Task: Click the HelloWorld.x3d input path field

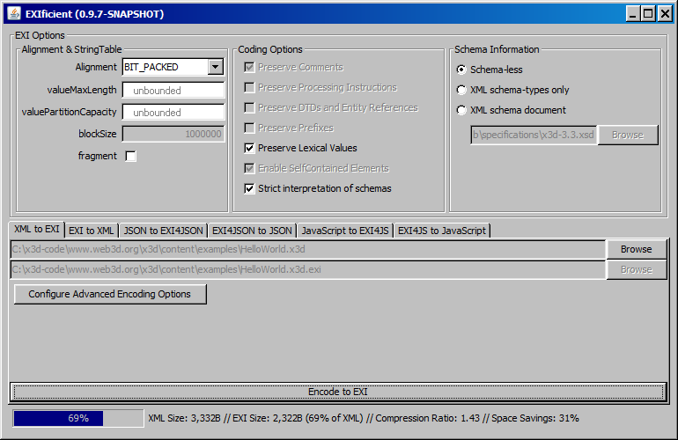Action: pos(308,249)
